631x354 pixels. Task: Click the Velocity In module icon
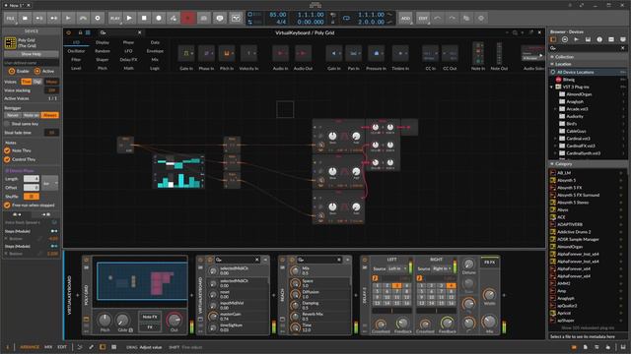[248, 53]
